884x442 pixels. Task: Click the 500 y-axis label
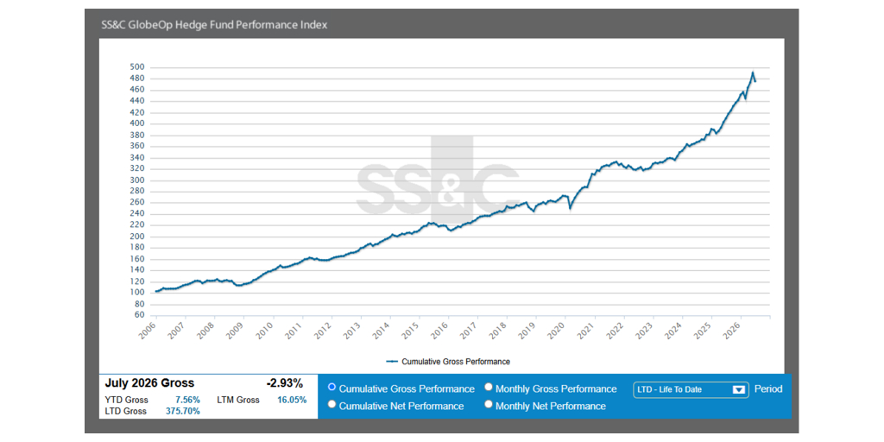click(x=137, y=67)
